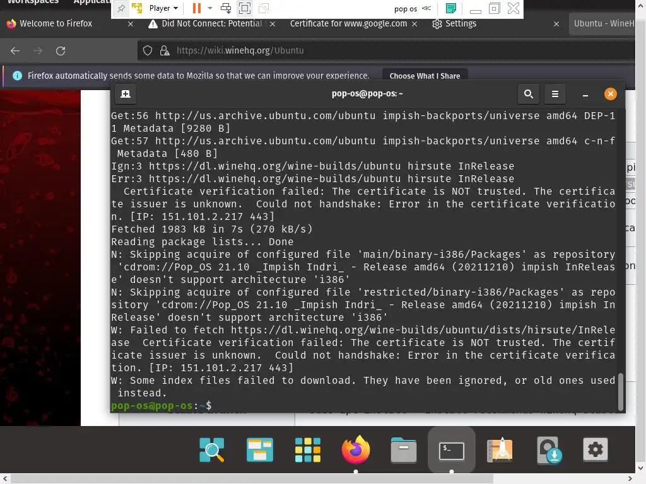Show applications grid from dock

308,450
